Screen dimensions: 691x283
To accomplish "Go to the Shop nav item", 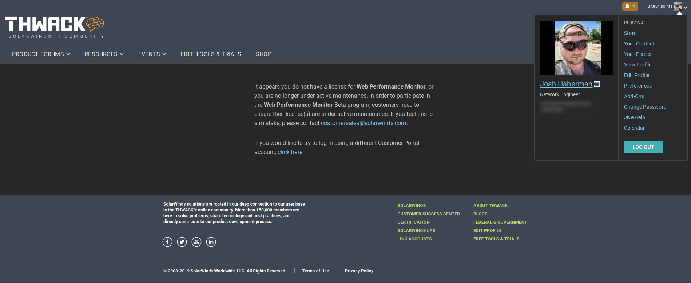I will click(x=263, y=54).
